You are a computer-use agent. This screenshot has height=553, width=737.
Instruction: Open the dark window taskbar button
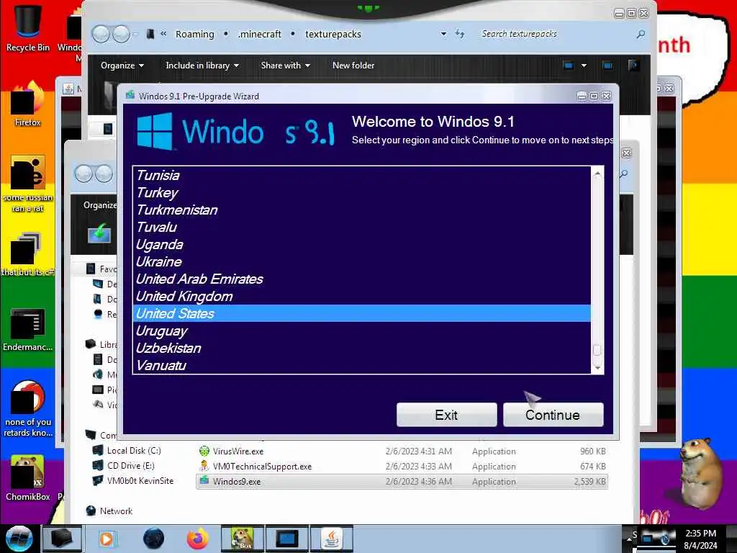pos(287,539)
